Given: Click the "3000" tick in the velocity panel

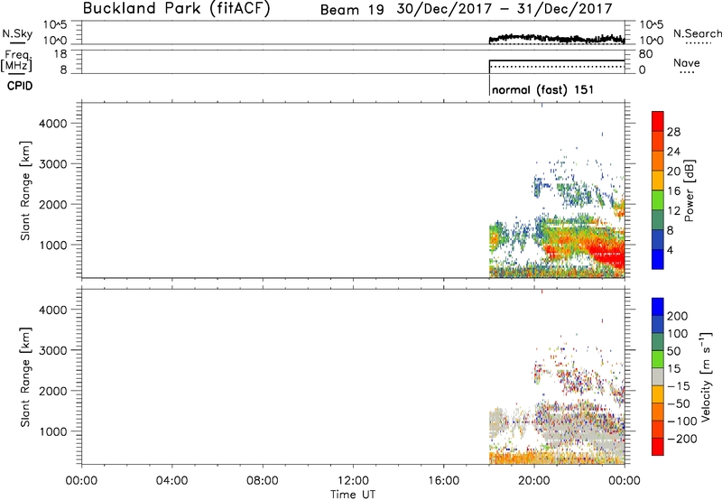Looking at the screenshot, I should point(52,350).
